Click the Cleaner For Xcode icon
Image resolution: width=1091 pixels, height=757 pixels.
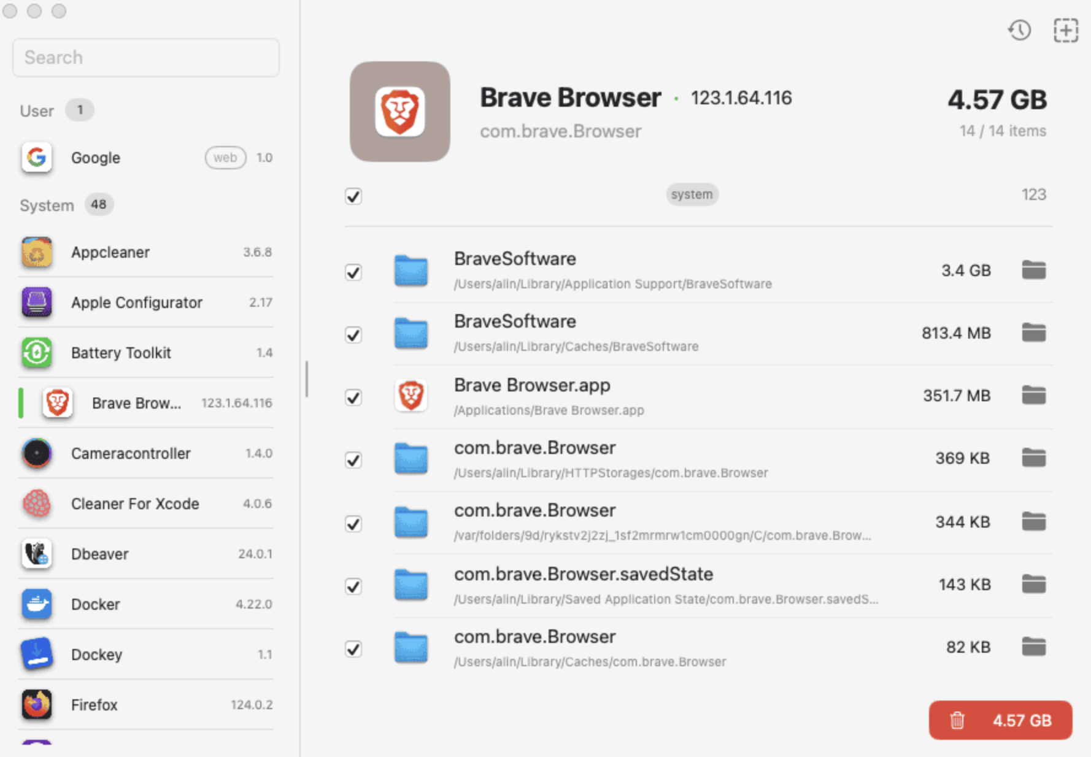point(37,504)
